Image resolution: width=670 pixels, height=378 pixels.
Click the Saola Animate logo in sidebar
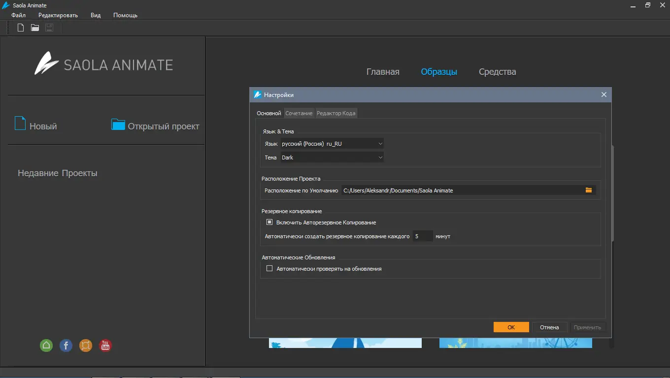pyautogui.click(x=103, y=64)
